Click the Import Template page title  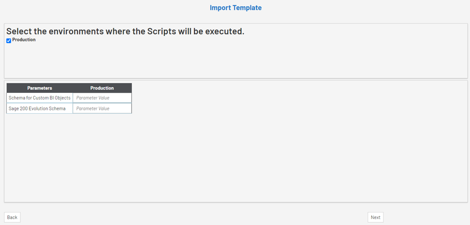point(235,8)
